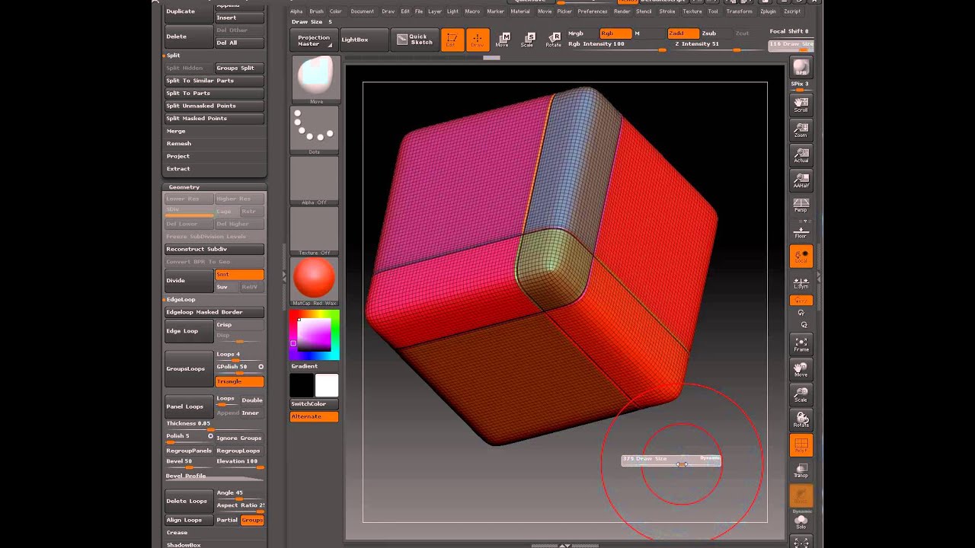Toggle the Zadd mode
Image resolution: width=975 pixels, height=548 pixels.
pos(682,33)
